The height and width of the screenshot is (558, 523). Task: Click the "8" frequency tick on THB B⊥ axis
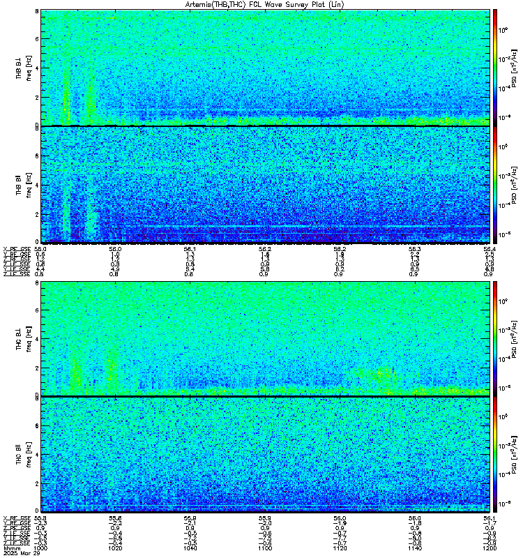point(37,11)
